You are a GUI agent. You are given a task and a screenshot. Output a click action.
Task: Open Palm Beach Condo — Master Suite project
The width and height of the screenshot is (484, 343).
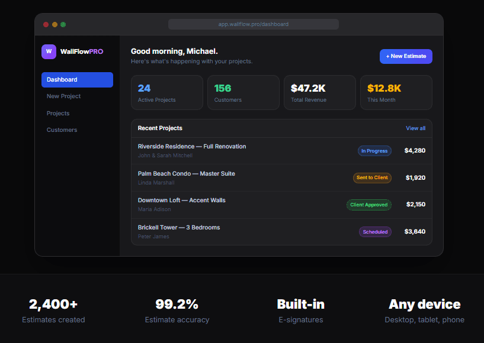[281, 178]
